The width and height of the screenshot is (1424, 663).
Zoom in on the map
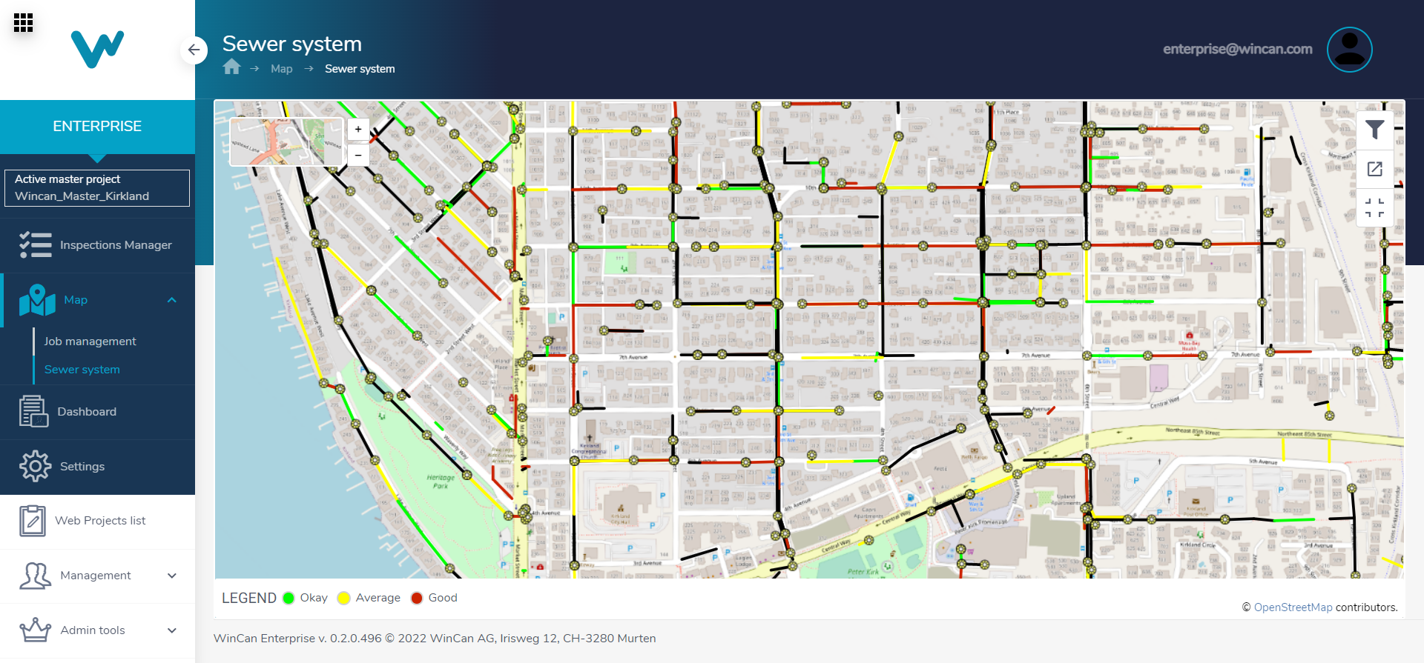(x=358, y=130)
